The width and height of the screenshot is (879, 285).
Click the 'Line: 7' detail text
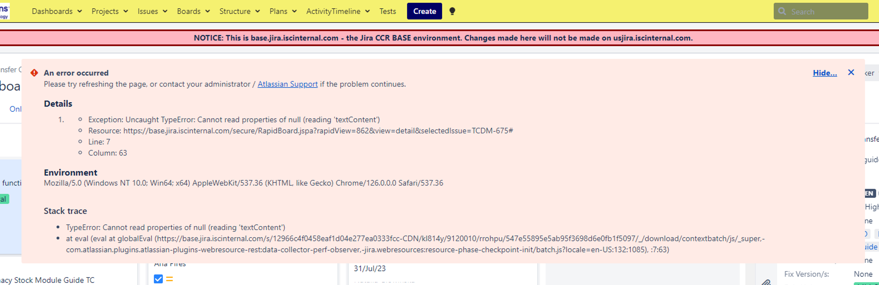(x=99, y=142)
